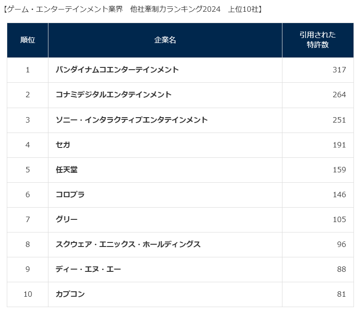Click ソニー・インタラクティブエンタテインメント row text

click(x=131, y=120)
